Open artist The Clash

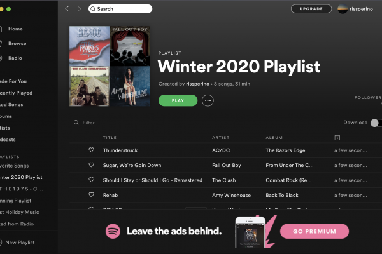point(224,180)
